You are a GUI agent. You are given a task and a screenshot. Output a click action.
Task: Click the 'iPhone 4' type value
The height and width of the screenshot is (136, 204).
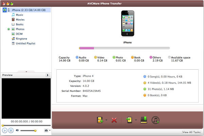[x=88, y=76]
